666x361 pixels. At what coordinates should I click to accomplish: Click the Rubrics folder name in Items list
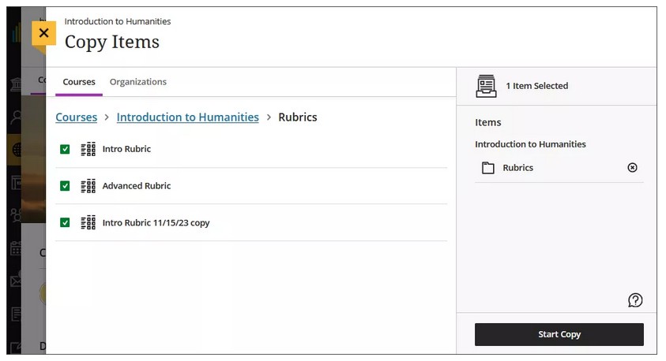click(518, 168)
